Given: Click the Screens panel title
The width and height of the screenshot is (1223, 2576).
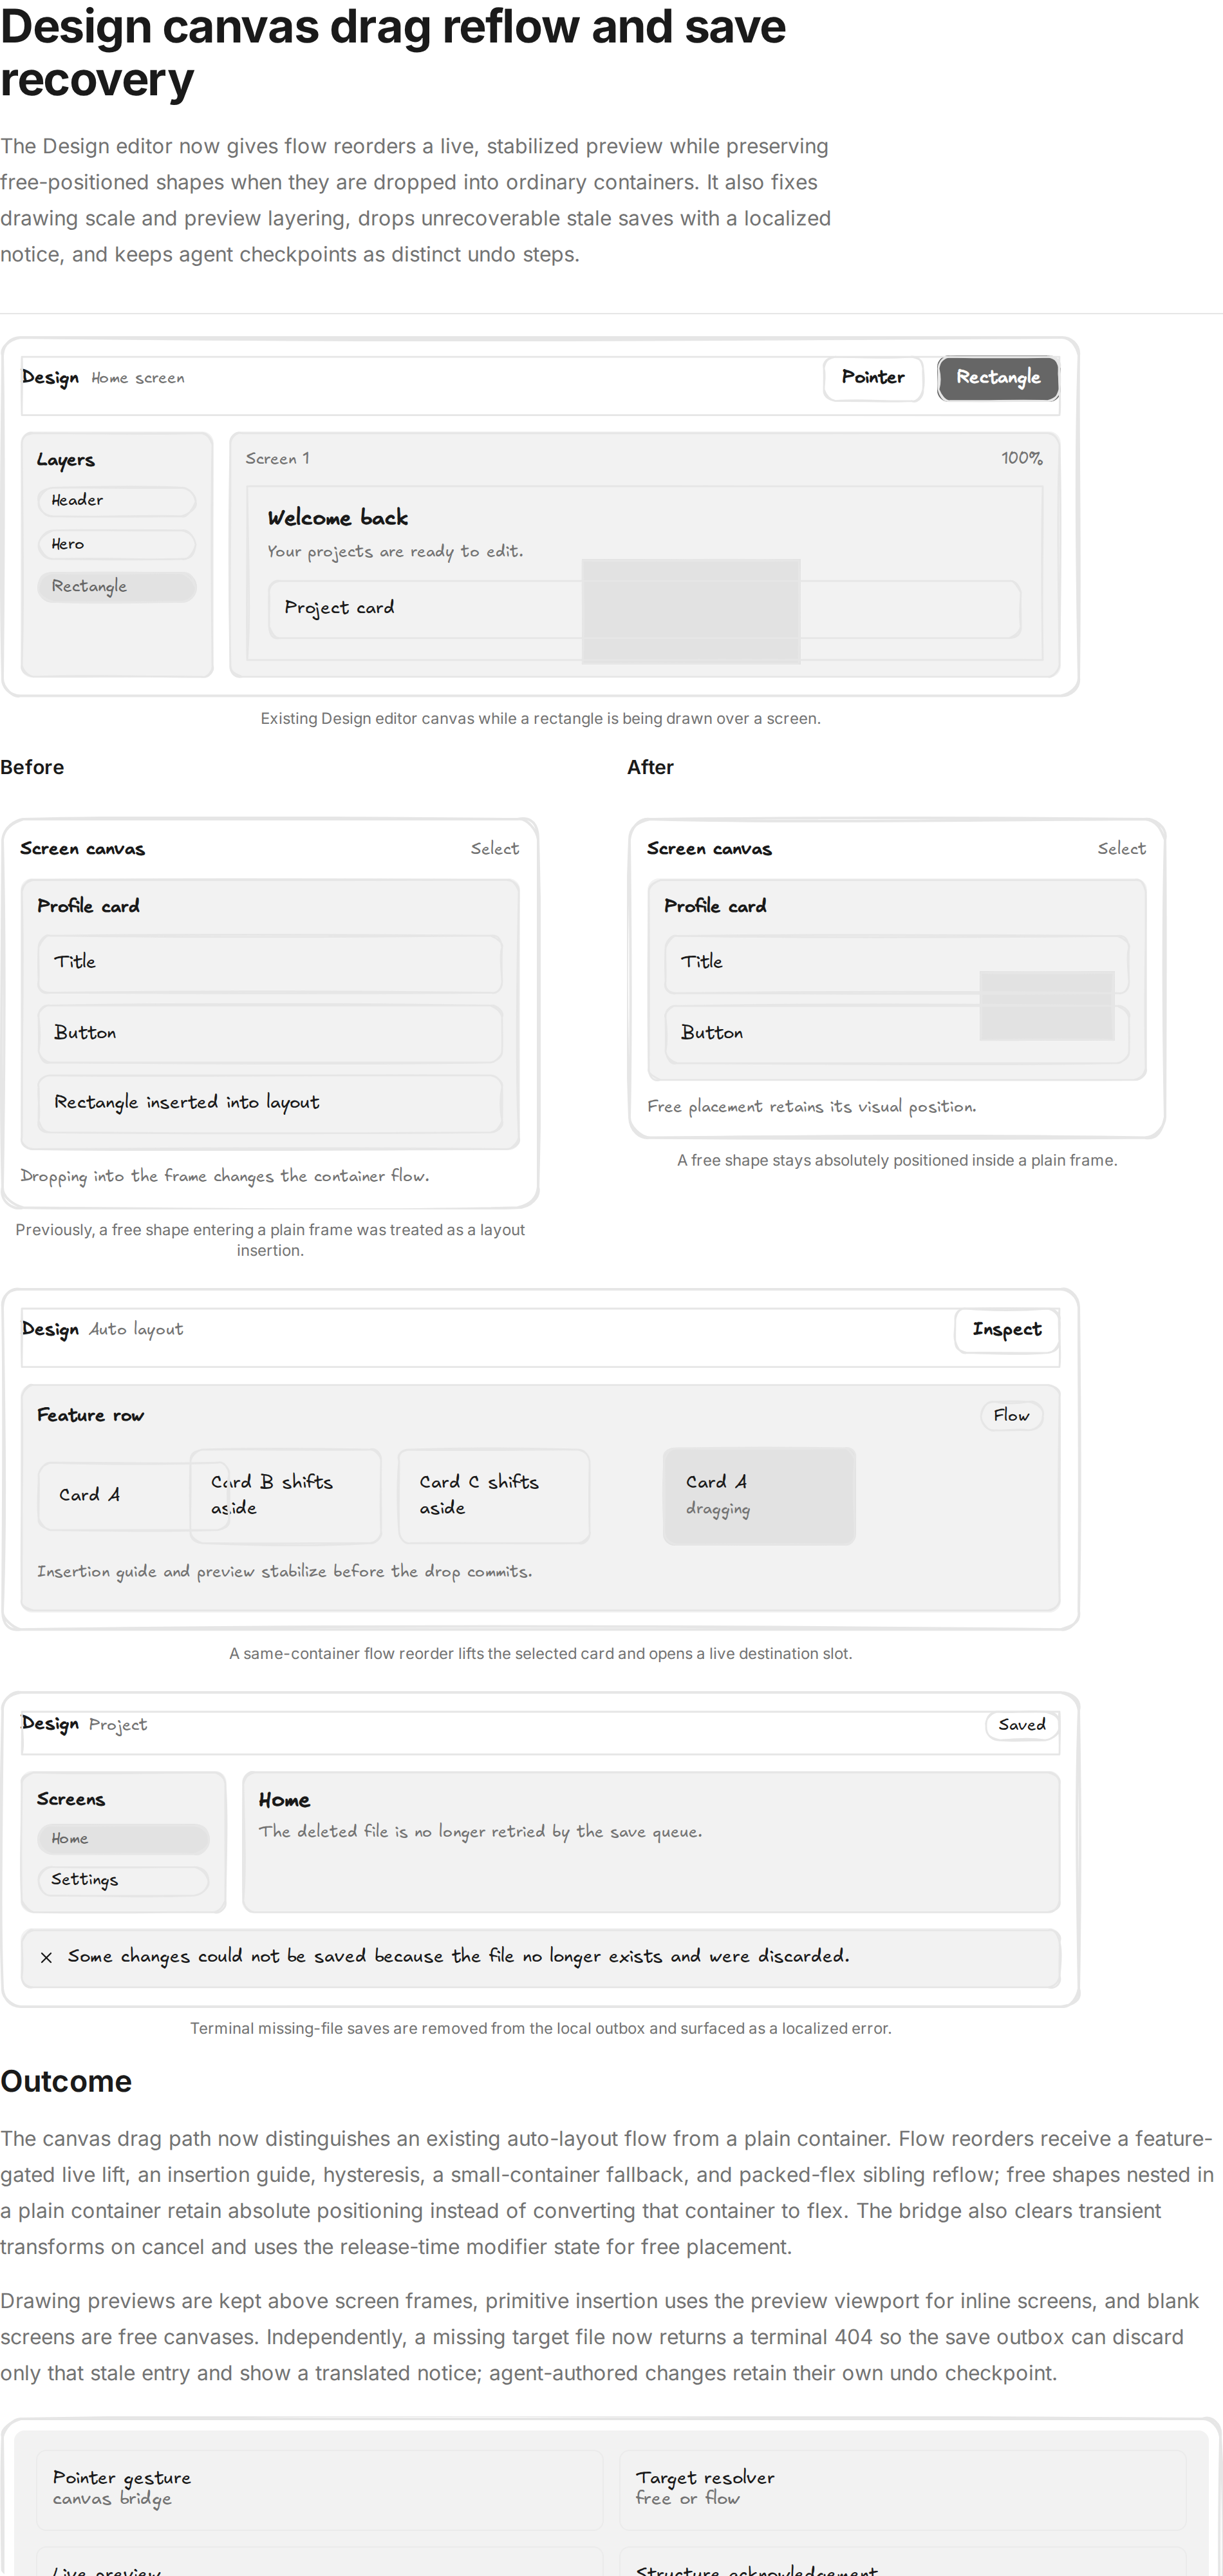Looking at the screenshot, I should (71, 1800).
